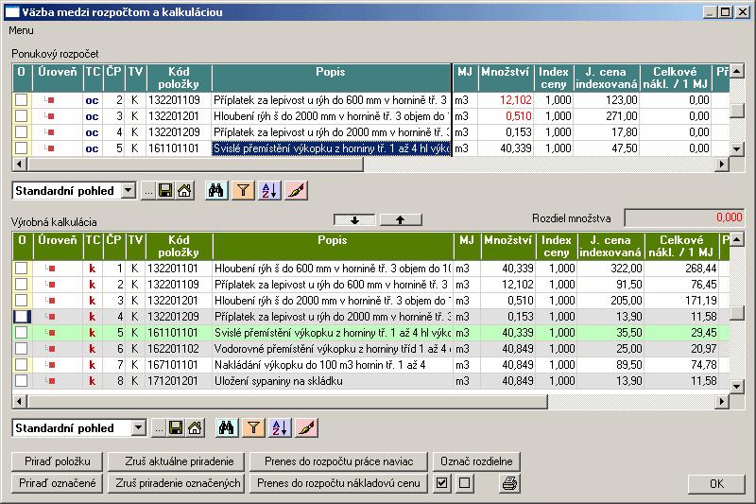This screenshot has width=756, height=504.
Task: Open lower Standardní pohled dropdown
Action: coord(138,427)
